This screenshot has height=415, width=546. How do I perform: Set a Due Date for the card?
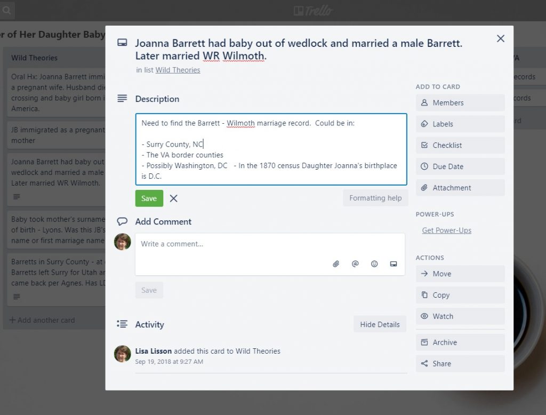(x=460, y=166)
